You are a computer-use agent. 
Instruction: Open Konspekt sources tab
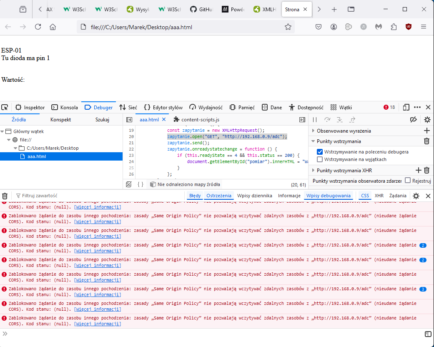[60, 120]
